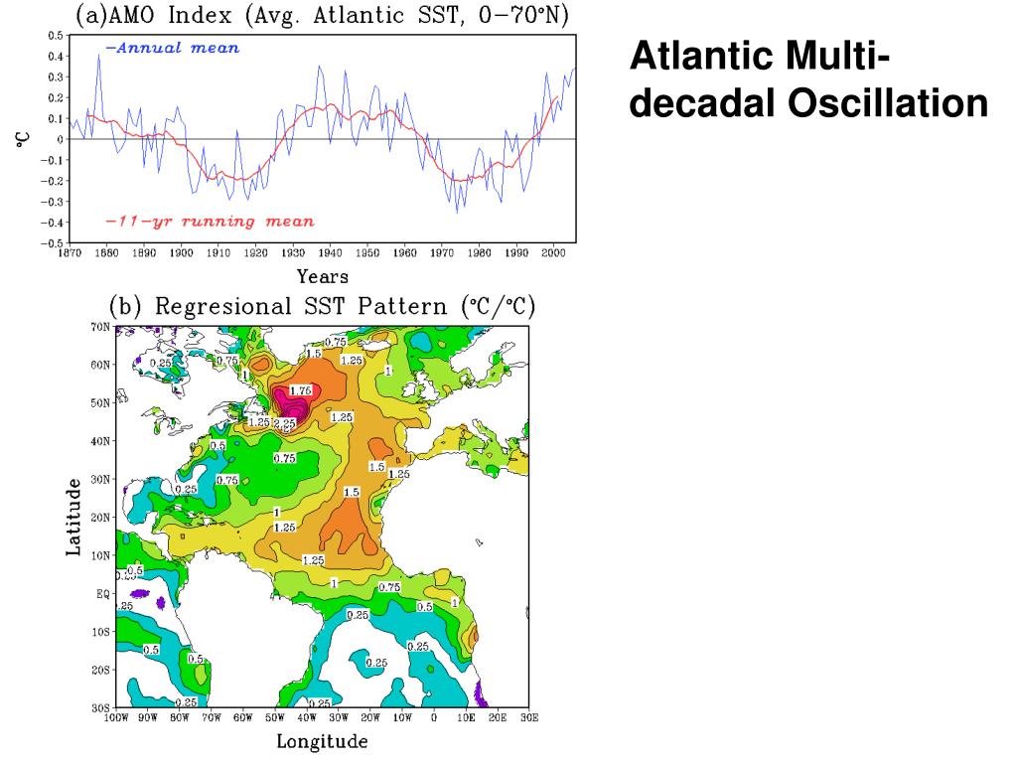This screenshot has height=763, width=1017.
Task: Click the EQ latitude tick label
Action: pos(103,594)
